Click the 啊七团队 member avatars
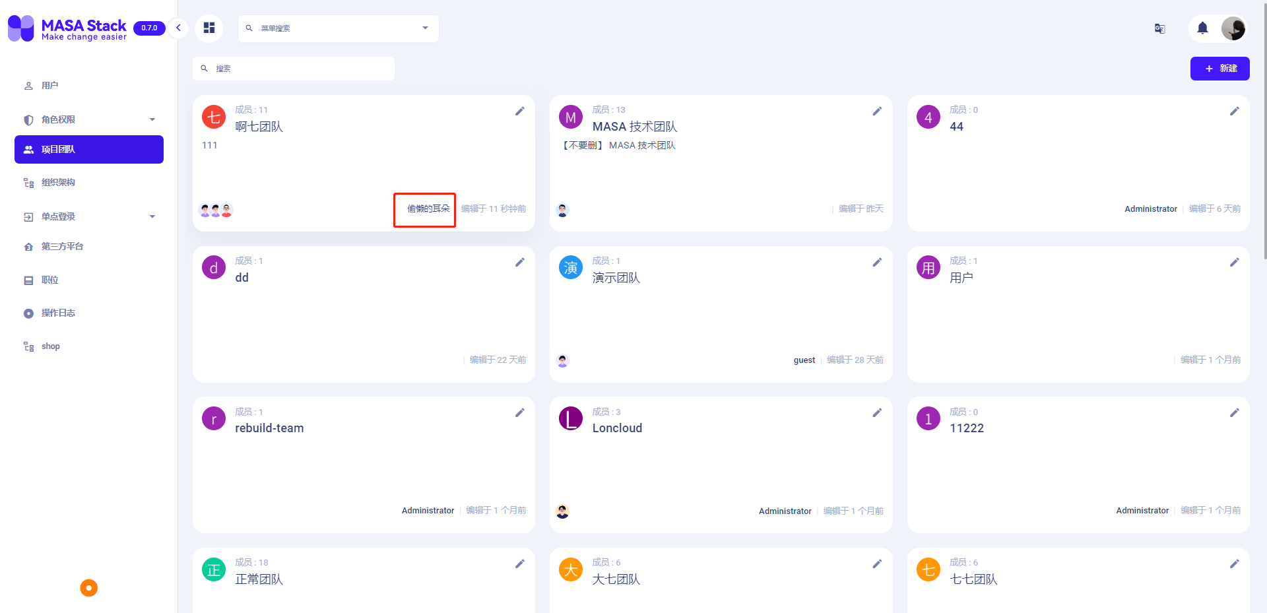1267x613 pixels. (216, 210)
